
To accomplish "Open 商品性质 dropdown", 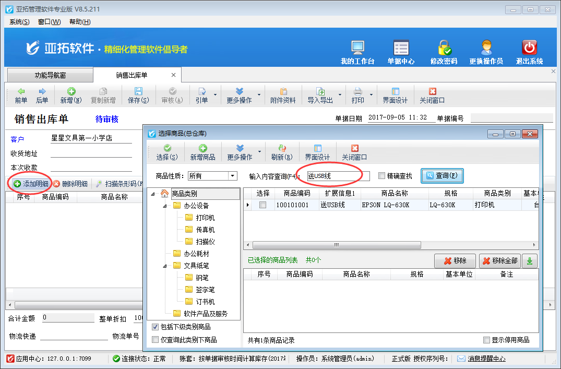I will tap(233, 176).
